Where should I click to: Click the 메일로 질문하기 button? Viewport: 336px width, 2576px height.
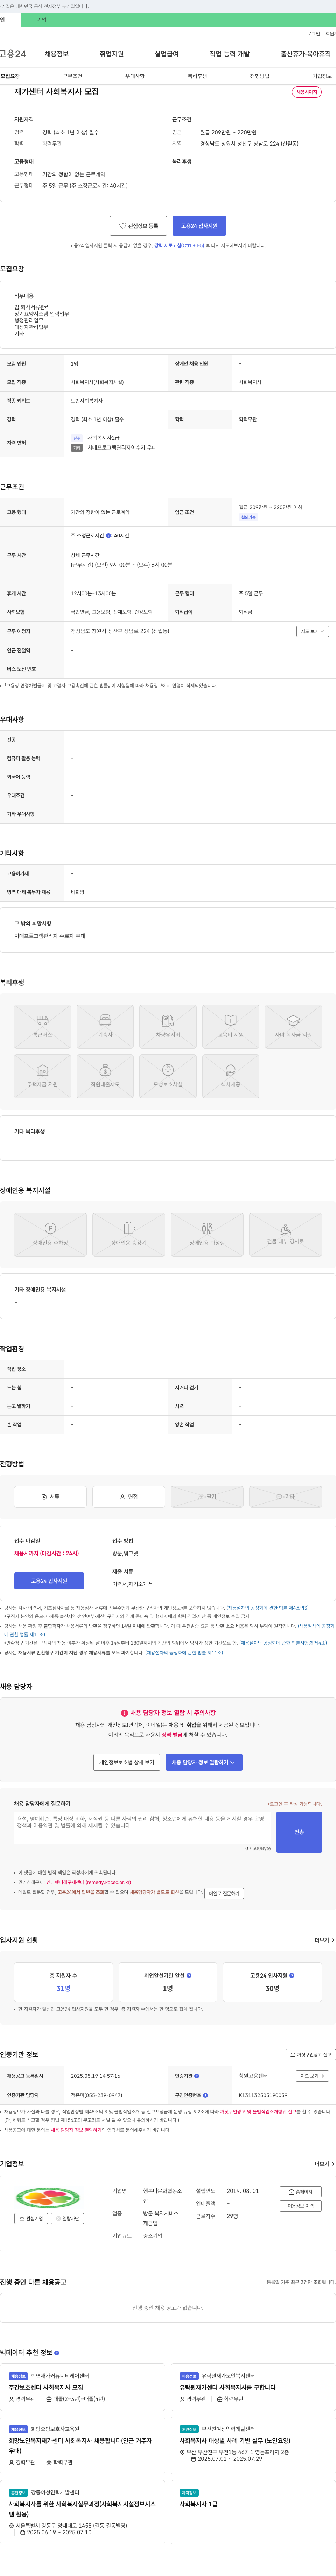pyautogui.click(x=224, y=1893)
